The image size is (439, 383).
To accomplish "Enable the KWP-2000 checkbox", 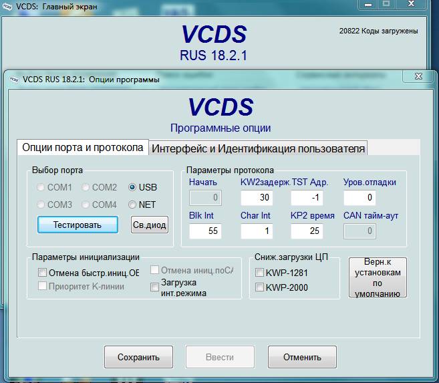I will (x=260, y=287).
